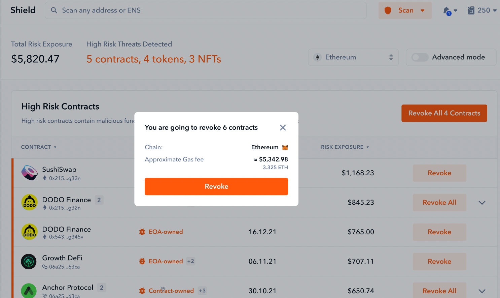Click the gas counter icon showing 250

pyautogui.click(x=471, y=10)
